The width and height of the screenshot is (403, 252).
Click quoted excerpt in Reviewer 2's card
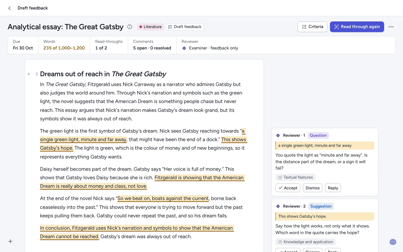[325, 216]
